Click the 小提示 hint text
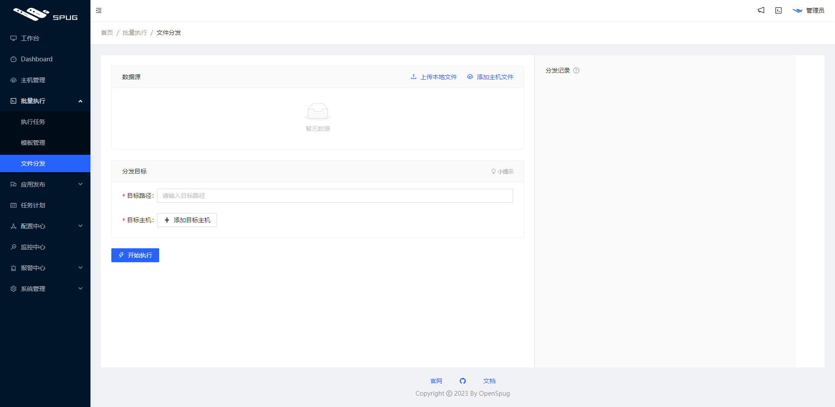835x407 pixels. (506, 172)
